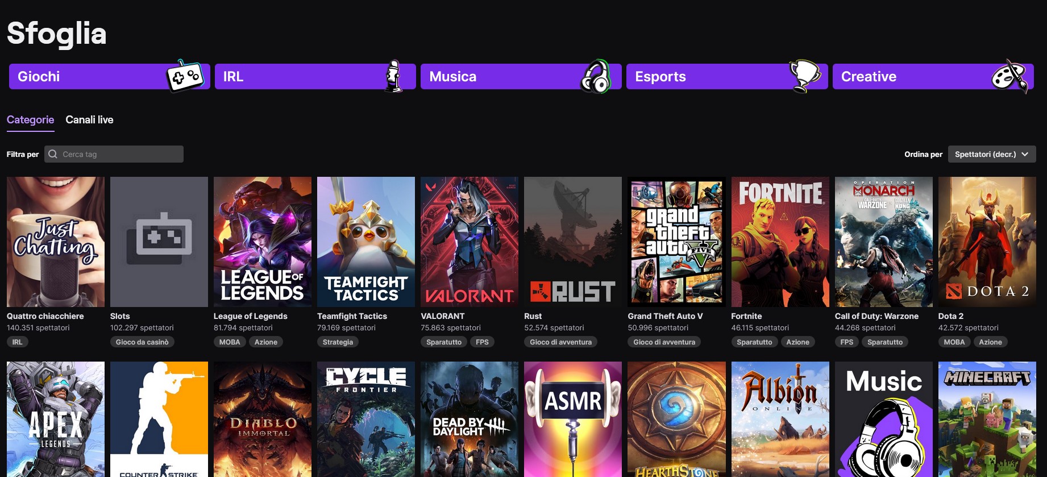Open the Slots placeholder cover
This screenshot has width=1047, height=477.
pyautogui.click(x=159, y=242)
